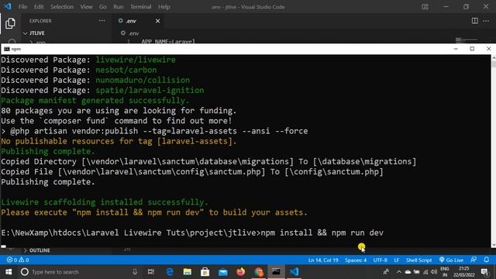
Task: Open Task View on the taskbar
Action: click(151, 272)
